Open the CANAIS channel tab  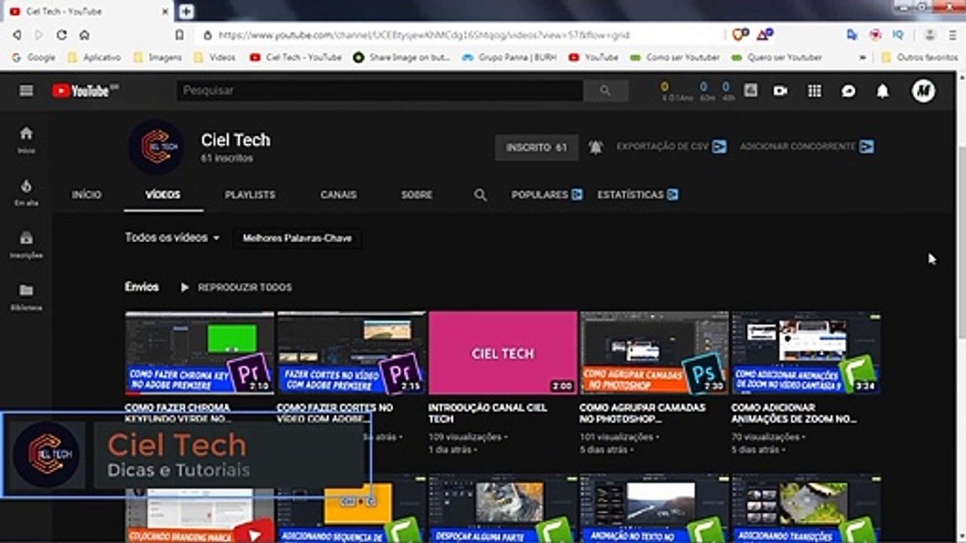[x=338, y=195]
